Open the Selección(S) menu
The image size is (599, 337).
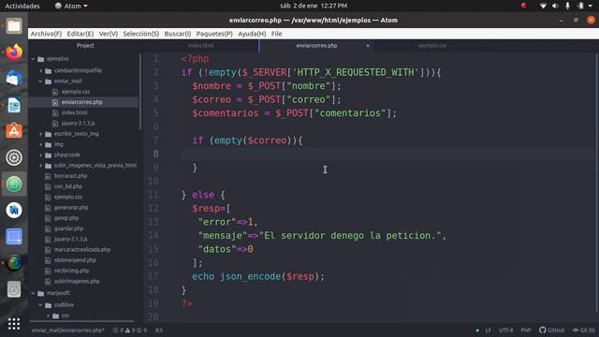click(x=141, y=34)
